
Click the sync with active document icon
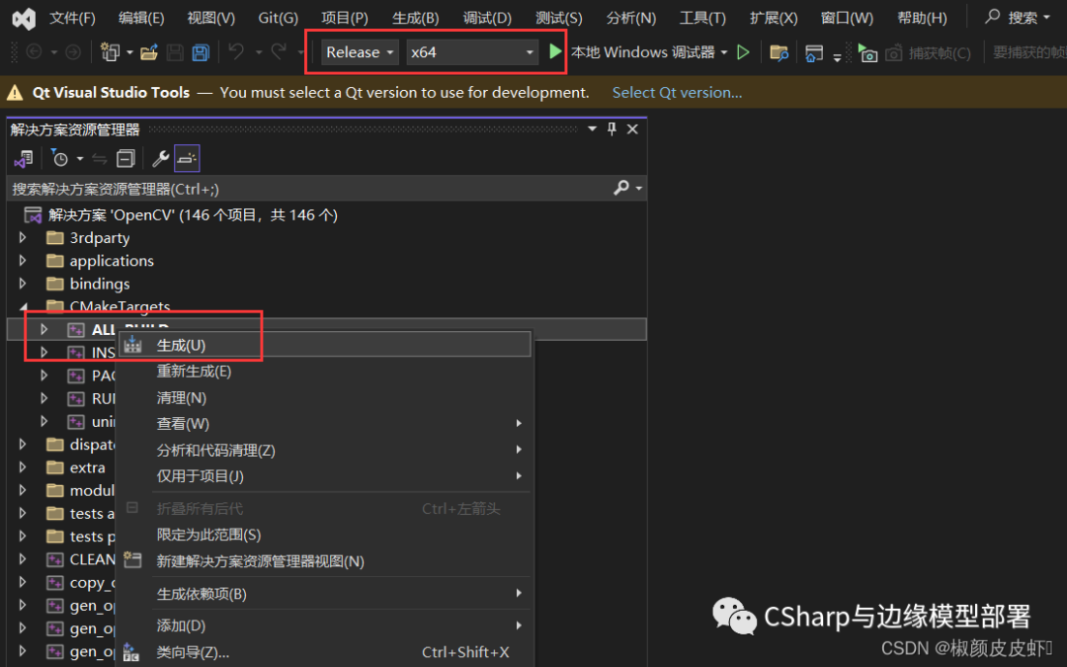coord(99,158)
